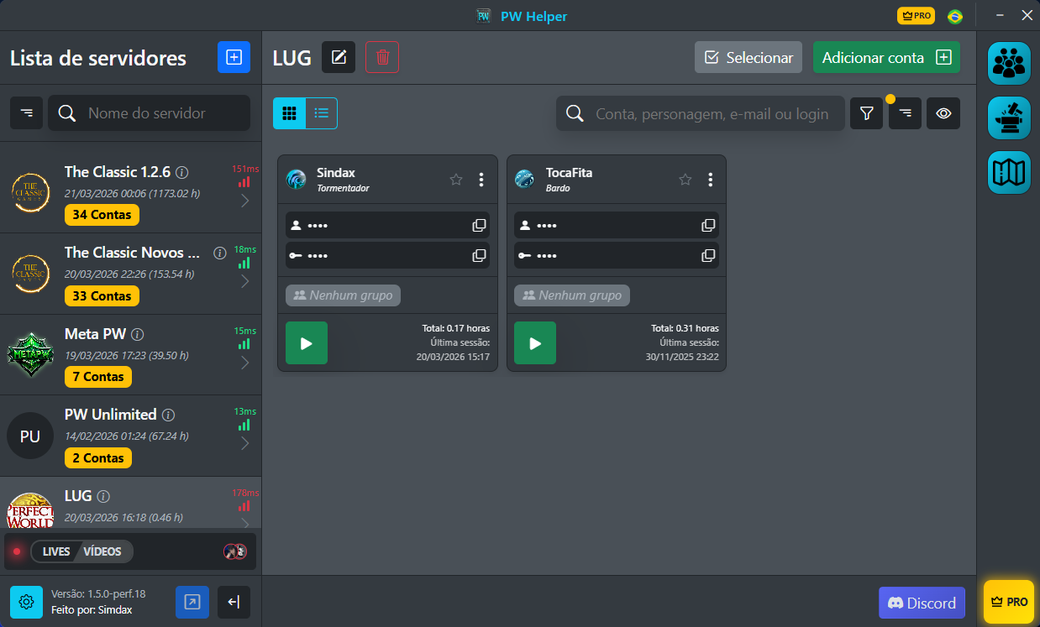1040x627 pixels.
Task: Open the map icon in the right sidebar
Action: [x=1008, y=172]
